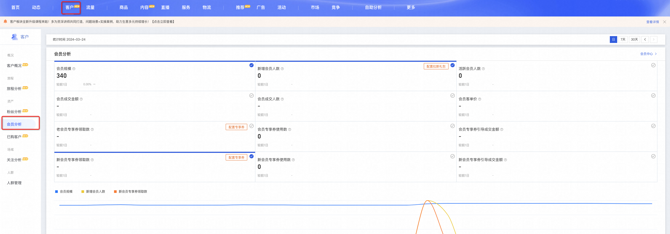Click the help icon next to 新会员专享券领取数
670x234 pixels.
tap(92, 160)
